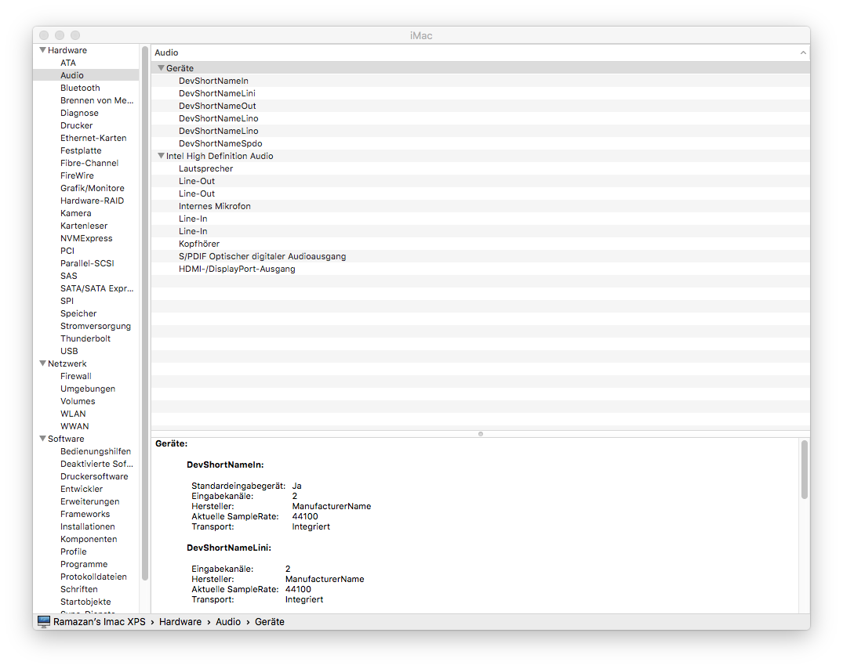Select Kartenleser entry

[84, 226]
